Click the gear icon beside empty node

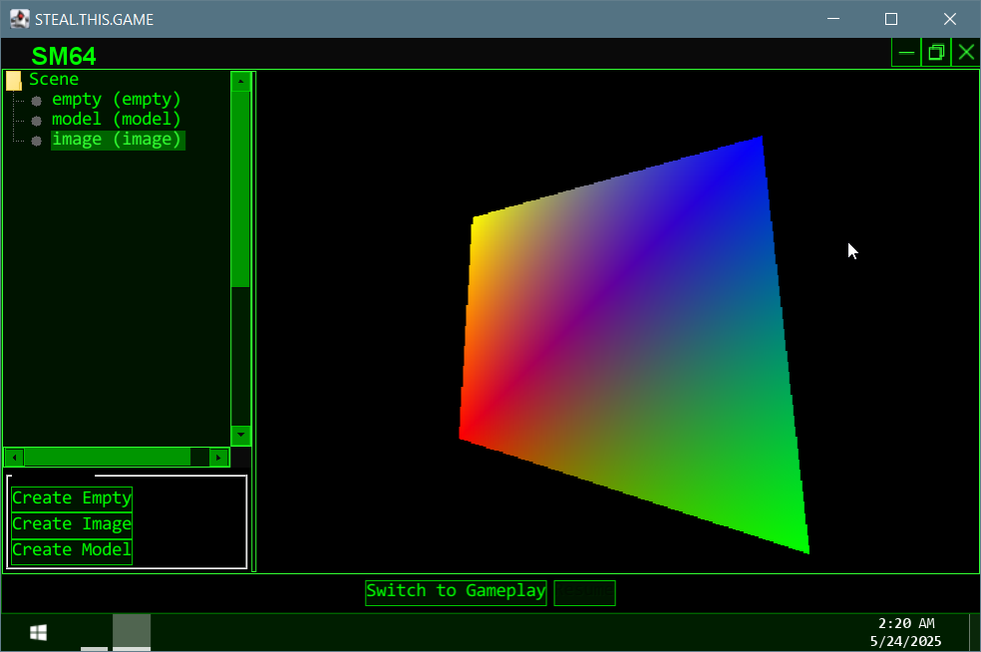tap(37, 101)
